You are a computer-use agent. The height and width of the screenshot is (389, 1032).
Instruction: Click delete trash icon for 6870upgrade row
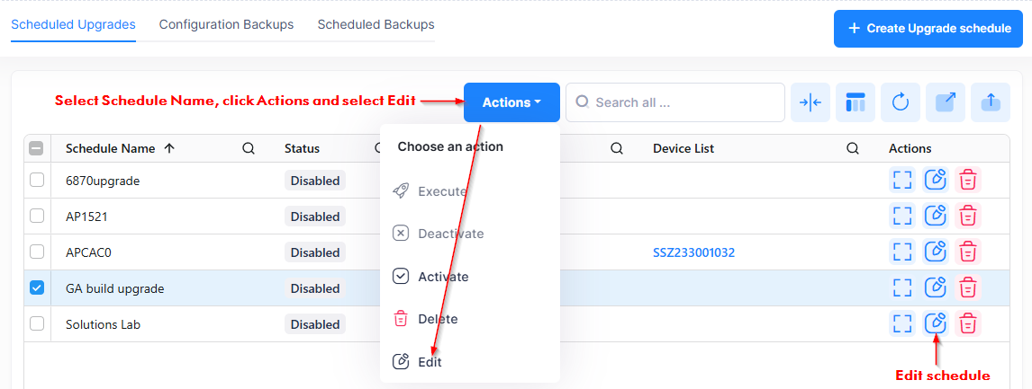pos(968,180)
